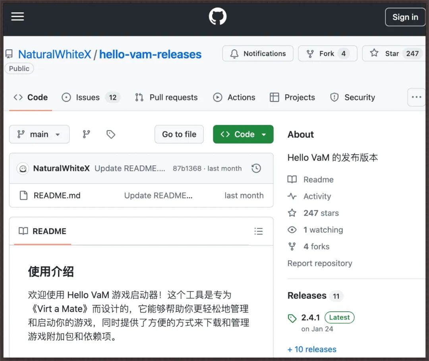Open the outline list icon in README header
This screenshot has width=429, height=361.
point(258,231)
